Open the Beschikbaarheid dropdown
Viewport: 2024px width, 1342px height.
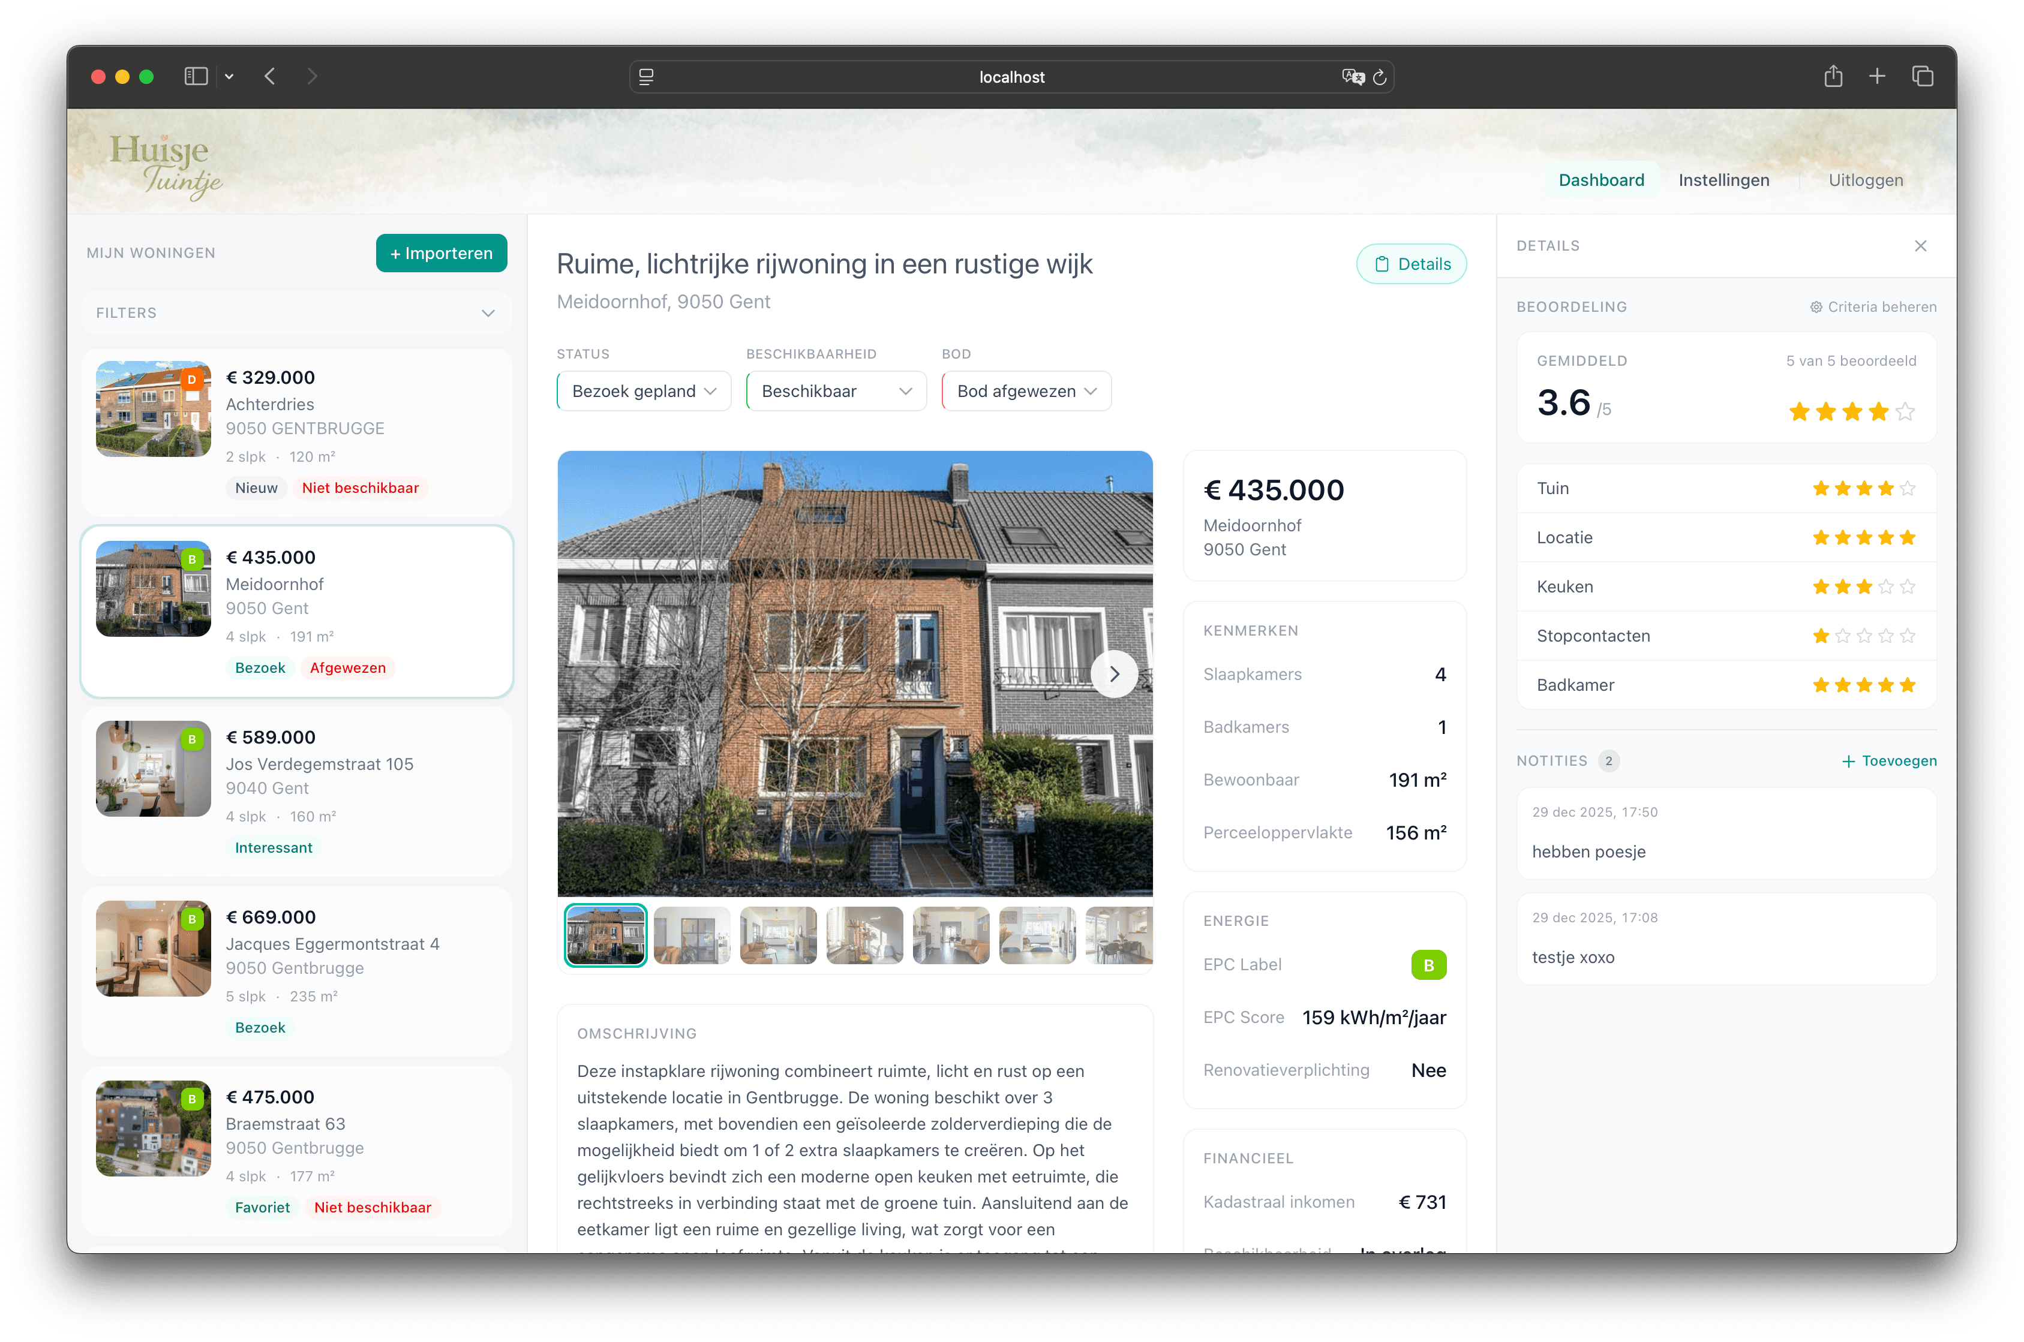click(836, 391)
